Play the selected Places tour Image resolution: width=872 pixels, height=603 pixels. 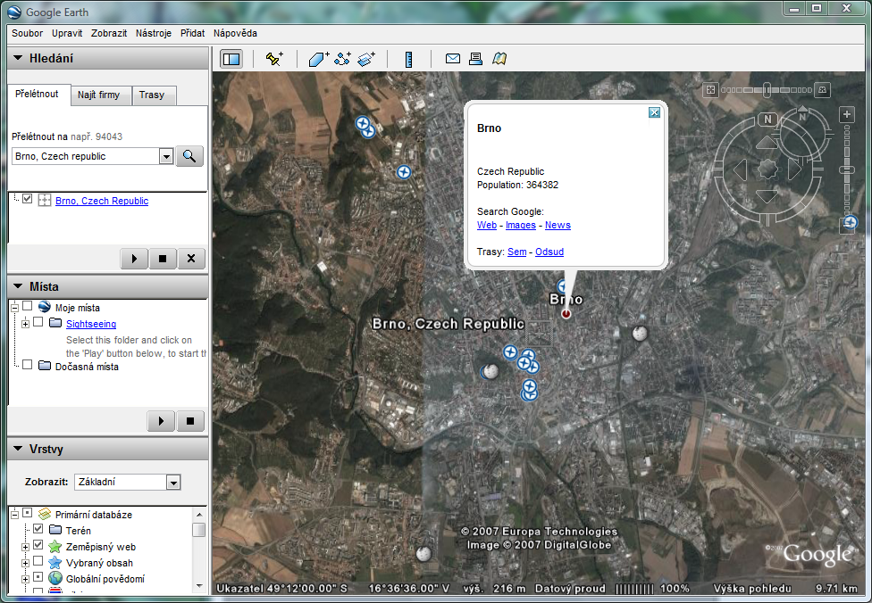point(162,421)
